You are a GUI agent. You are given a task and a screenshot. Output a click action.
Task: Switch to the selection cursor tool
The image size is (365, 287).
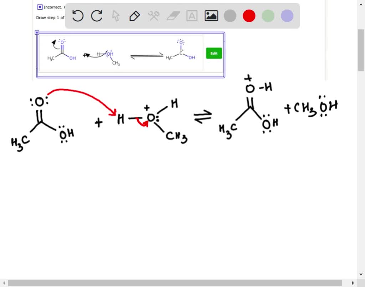pos(115,16)
